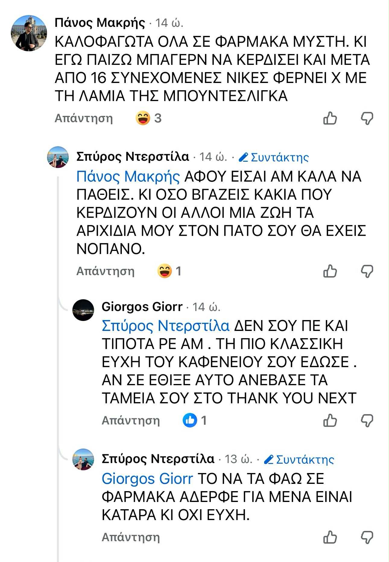Click the Giorgos Giorr mention in the last reply
This screenshot has height=562, width=389.
147,478
